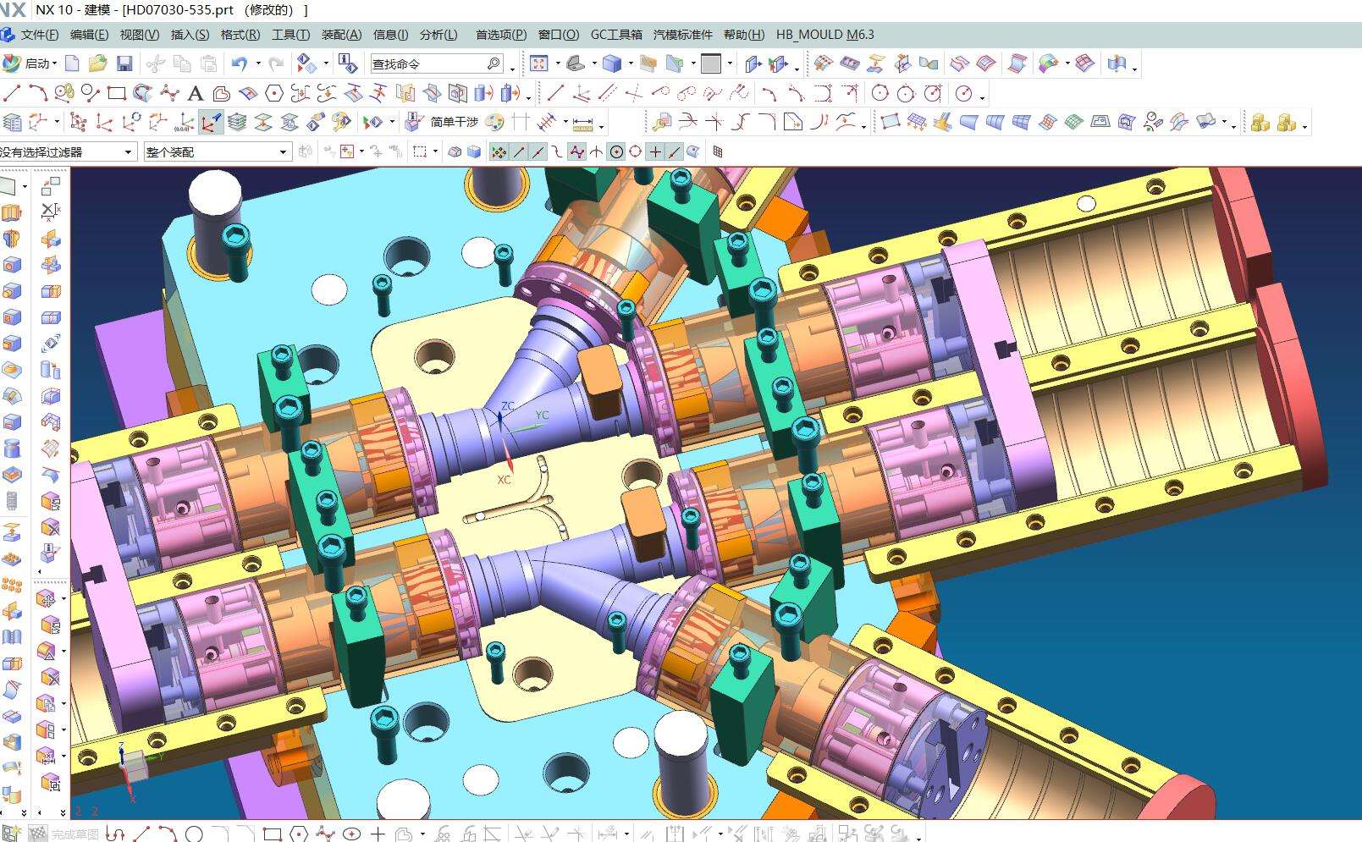Click the Measure distance ruler icon
This screenshot has width=1362, height=842.
pos(583,124)
